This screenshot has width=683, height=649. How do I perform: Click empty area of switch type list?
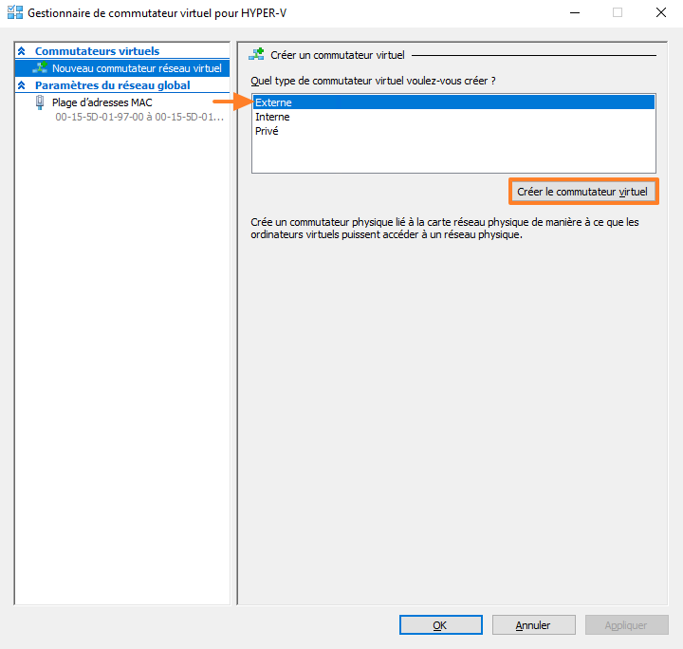click(x=452, y=156)
